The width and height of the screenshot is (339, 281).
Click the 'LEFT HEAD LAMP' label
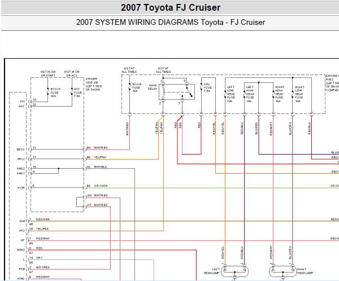coord(212,271)
